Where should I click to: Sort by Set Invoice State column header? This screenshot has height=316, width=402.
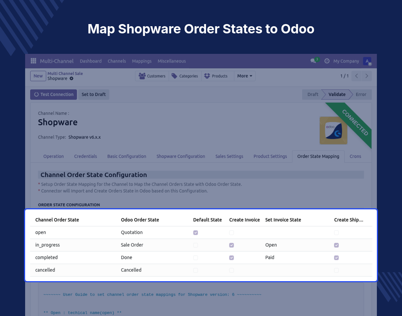[x=283, y=220]
